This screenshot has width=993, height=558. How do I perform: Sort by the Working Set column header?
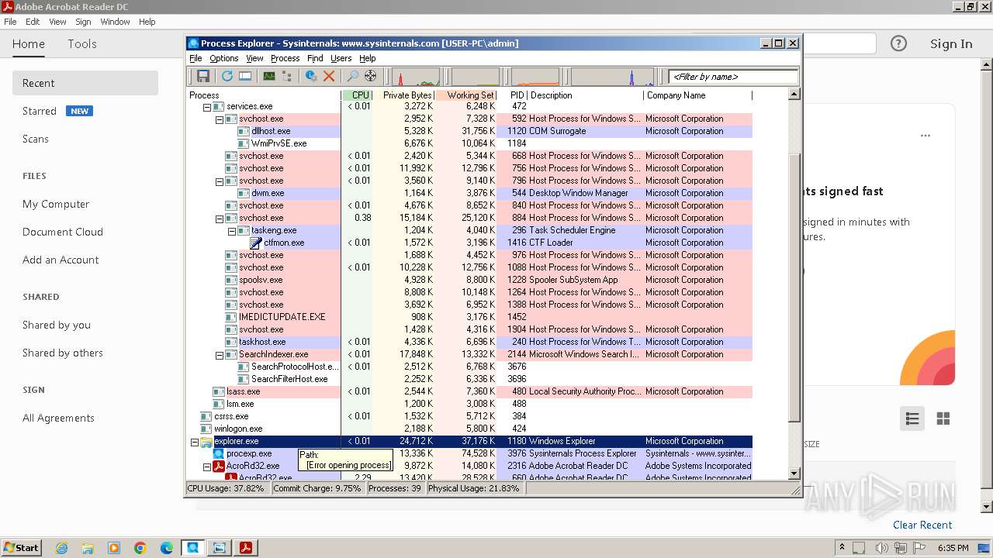tap(465, 95)
